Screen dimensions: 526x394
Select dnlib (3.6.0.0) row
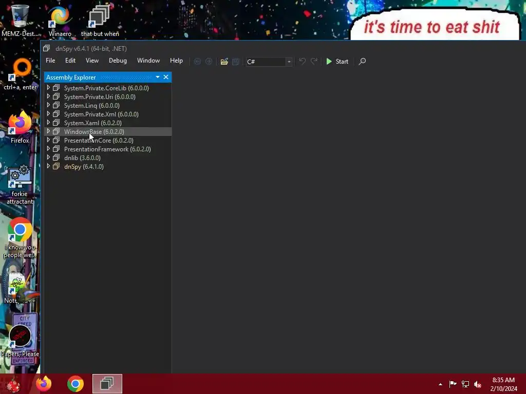point(108,158)
